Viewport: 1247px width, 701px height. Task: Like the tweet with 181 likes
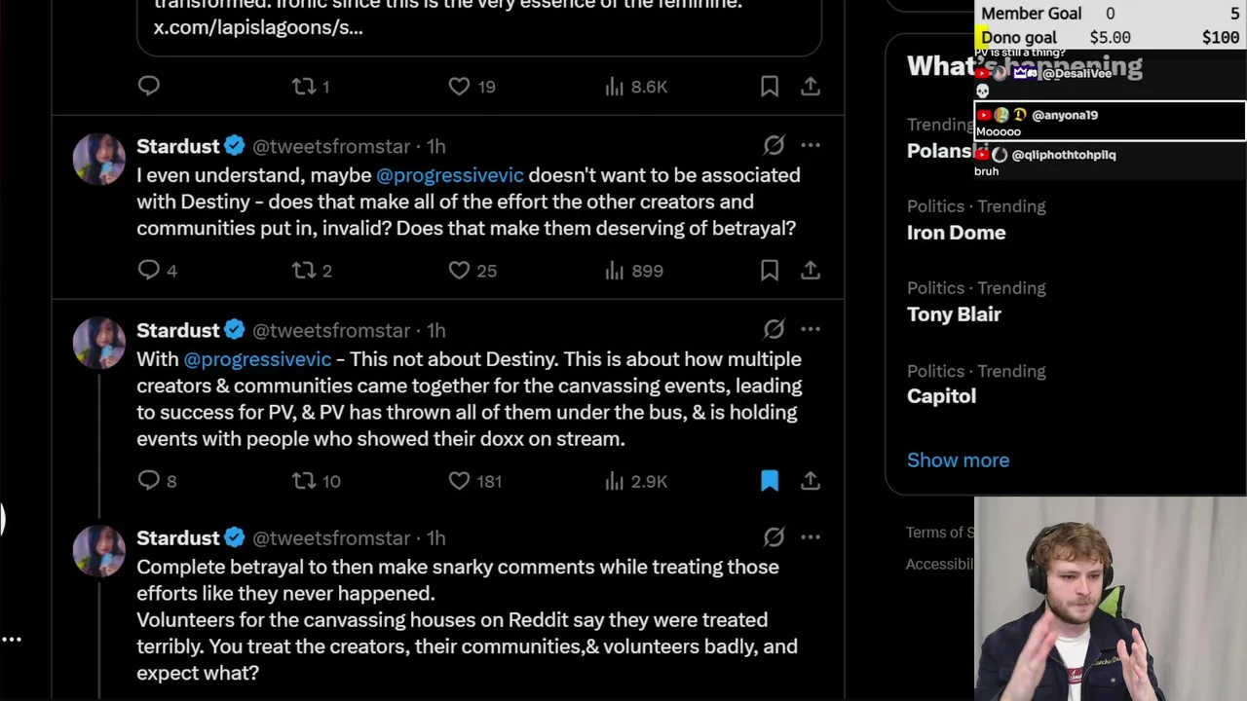459,480
